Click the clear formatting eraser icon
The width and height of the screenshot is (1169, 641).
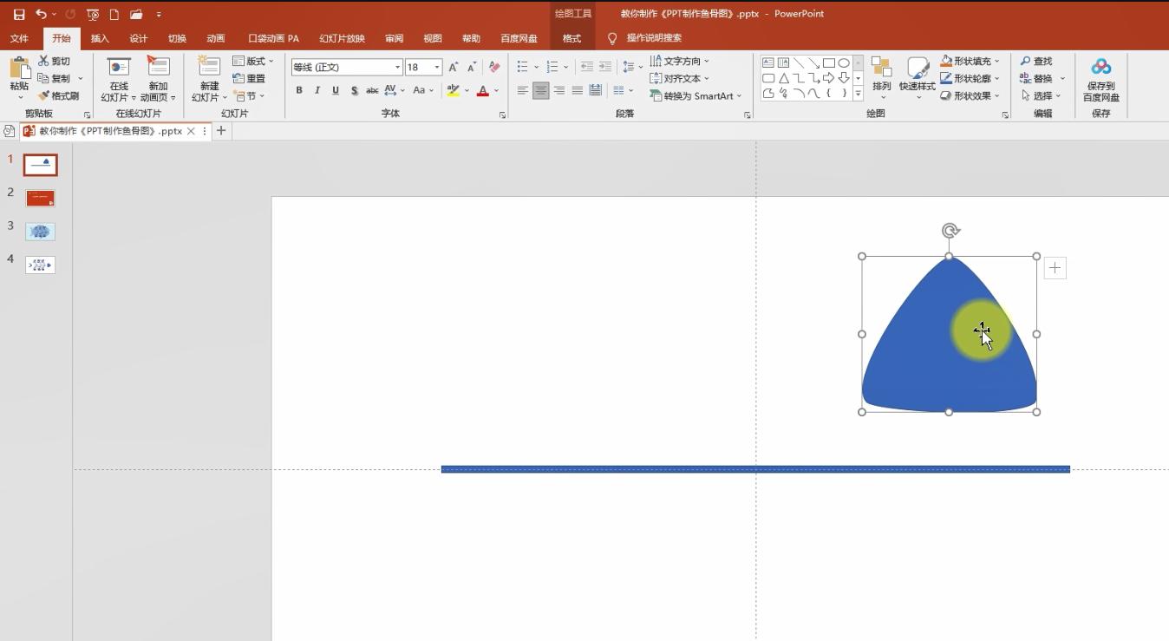pyautogui.click(x=494, y=67)
